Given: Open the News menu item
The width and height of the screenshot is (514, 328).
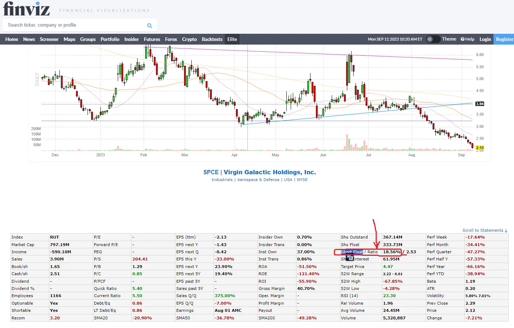Looking at the screenshot, I should 29,39.
